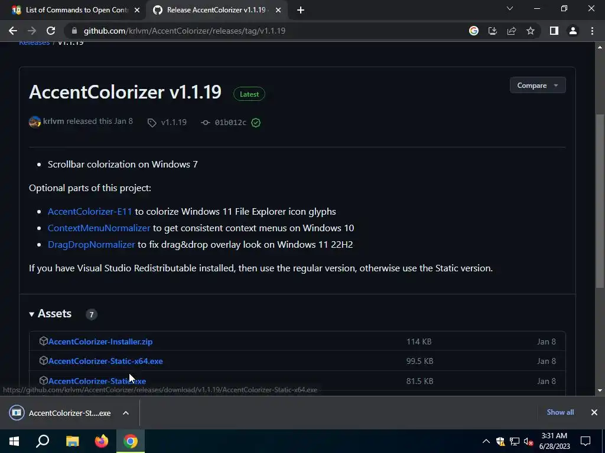605x453 pixels.
Task: Click the lock icon in address bar
Action: (x=75, y=31)
